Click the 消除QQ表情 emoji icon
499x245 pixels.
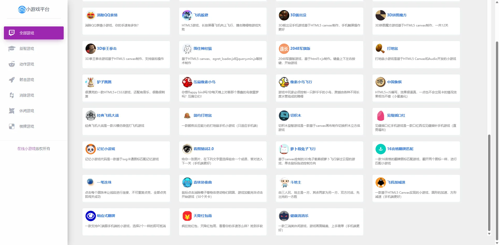click(90, 15)
